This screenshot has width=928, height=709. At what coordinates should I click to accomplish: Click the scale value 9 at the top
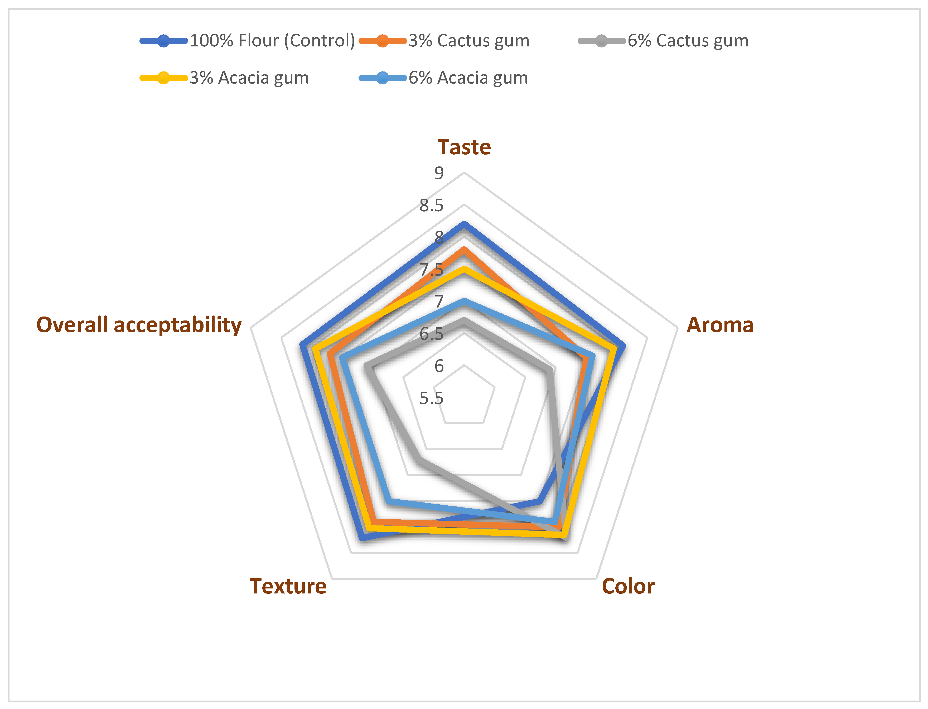(439, 173)
